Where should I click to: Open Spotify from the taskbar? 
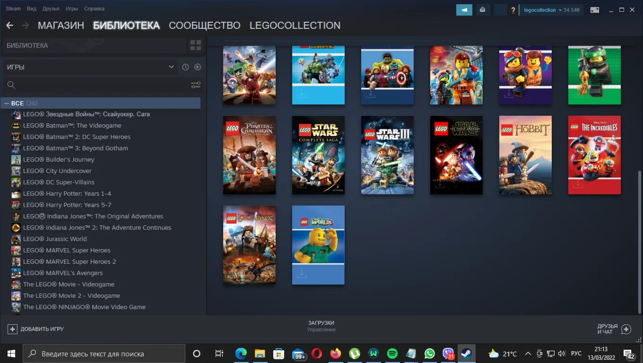[392, 354]
